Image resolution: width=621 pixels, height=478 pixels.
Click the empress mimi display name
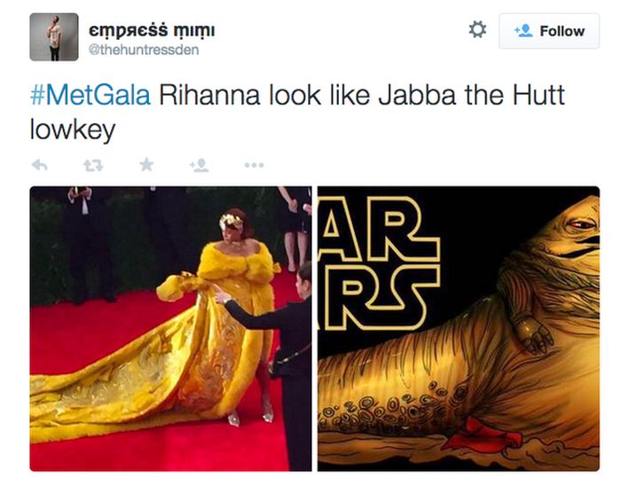click(152, 29)
